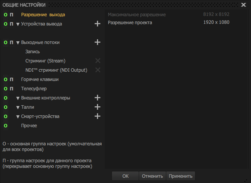Collapse the Устройства вывода section arrow
Image resolution: width=251 pixels, height=183 pixels.
click(18, 24)
